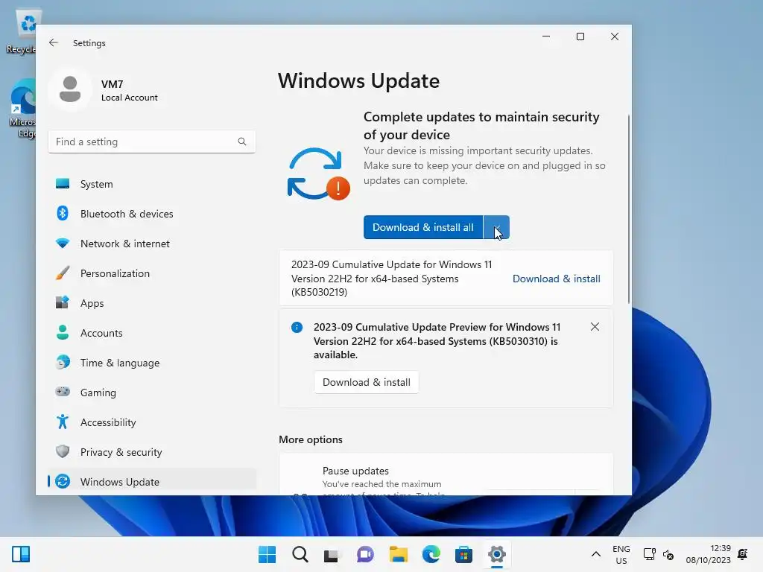
Task: Open the Personalization settings page
Action: point(152,273)
